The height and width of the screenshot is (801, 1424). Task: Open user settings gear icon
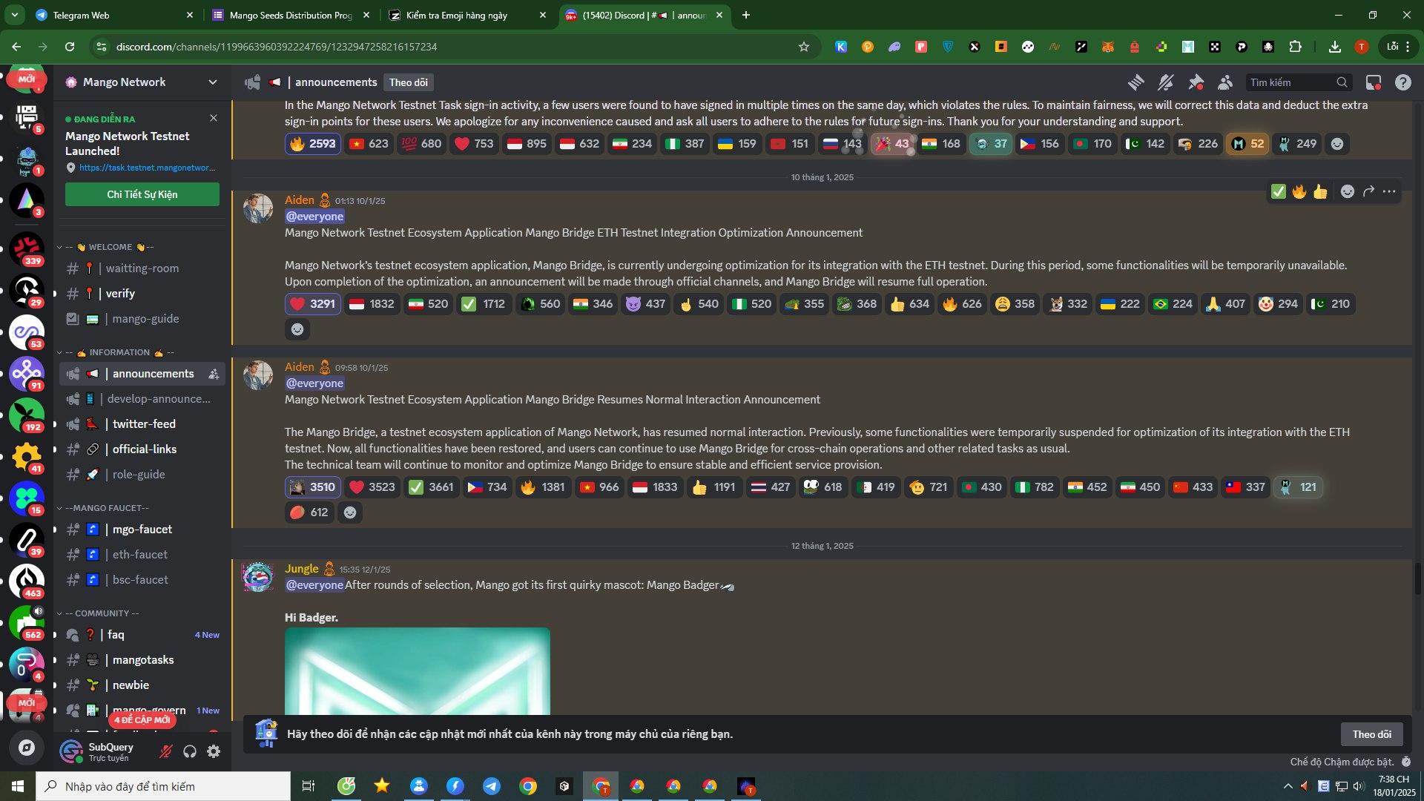(214, 751)
